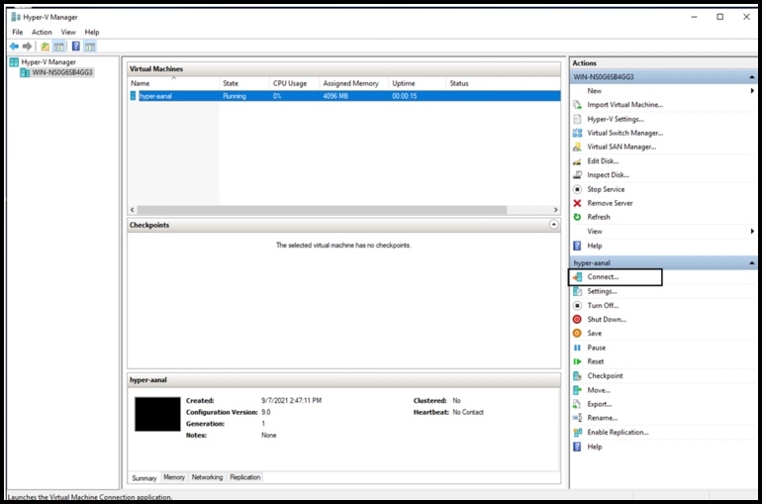Sort by the CPU Usage column header
Viewport: 762px width, 504px height.
(294, 83)
